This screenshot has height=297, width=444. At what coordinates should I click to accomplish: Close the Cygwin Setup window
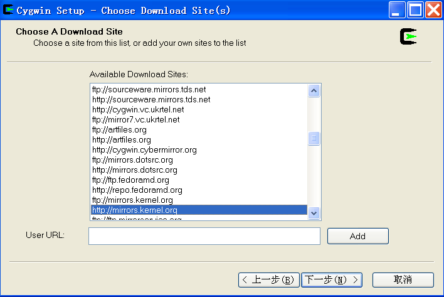click(434, 10)
